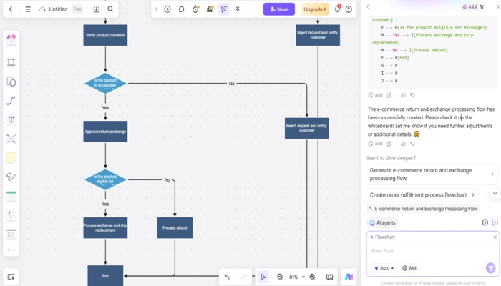This screenshot has height=286, width=501.
Task: Expand the collapsed top toolbar arrow
Action: (x=156, y=9)
